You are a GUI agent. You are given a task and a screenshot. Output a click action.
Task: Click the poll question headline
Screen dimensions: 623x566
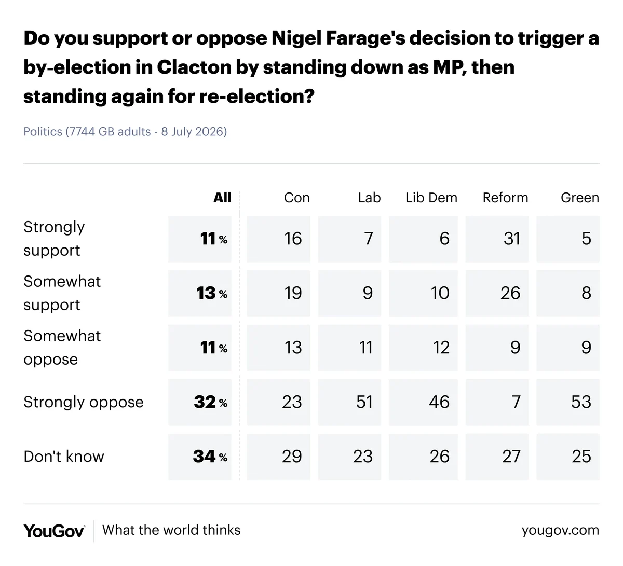(311, 67)
